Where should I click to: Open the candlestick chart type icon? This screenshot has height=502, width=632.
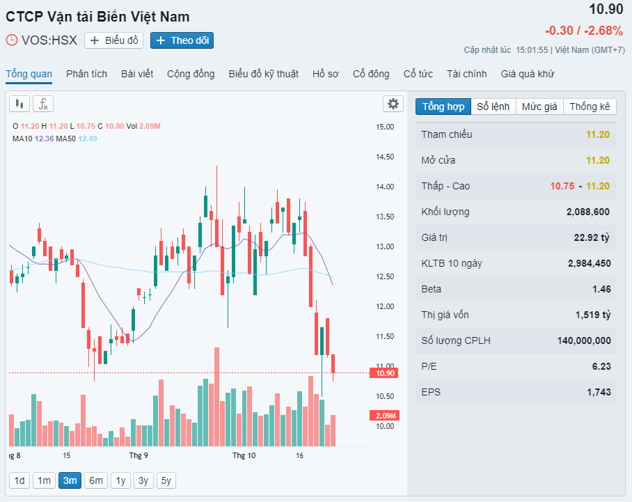(19, 104)
